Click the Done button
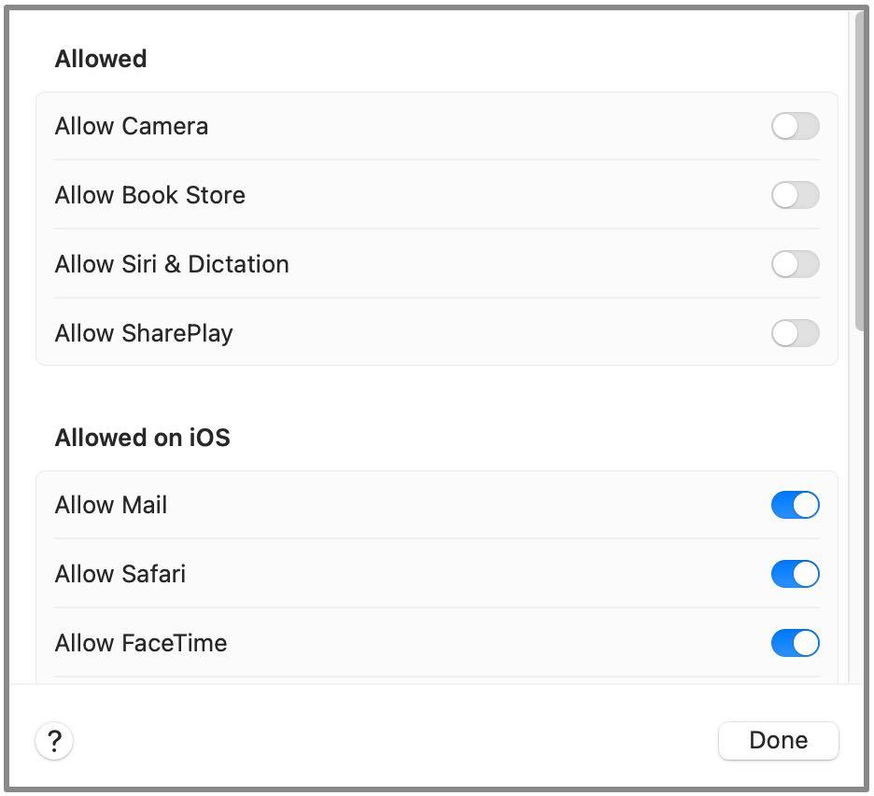 778,740
